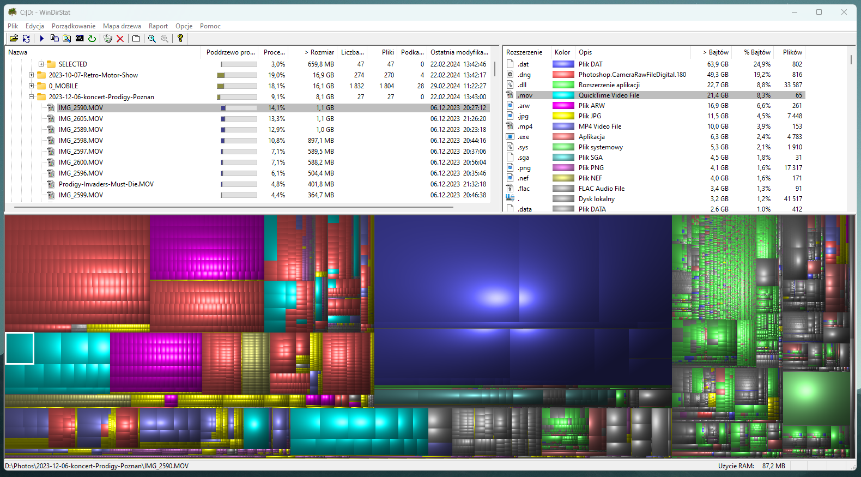Sort by the Rozmiar column header
Viewport: 861px width, 477px height.
(322, 52)
